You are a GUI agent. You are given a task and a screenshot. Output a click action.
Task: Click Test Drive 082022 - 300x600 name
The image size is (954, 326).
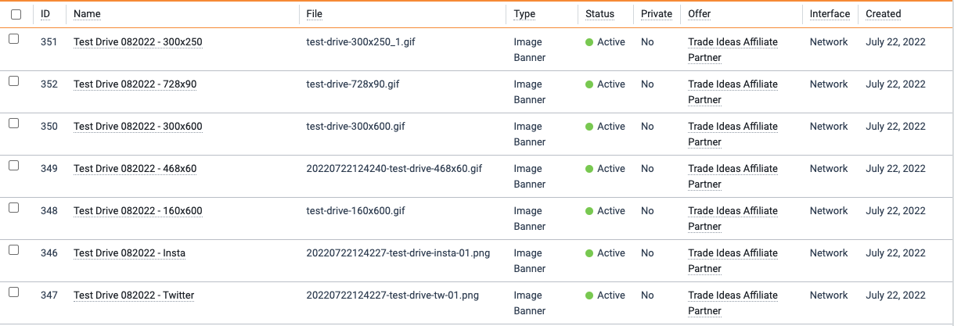pyautogui.click(x=138, y=127)
